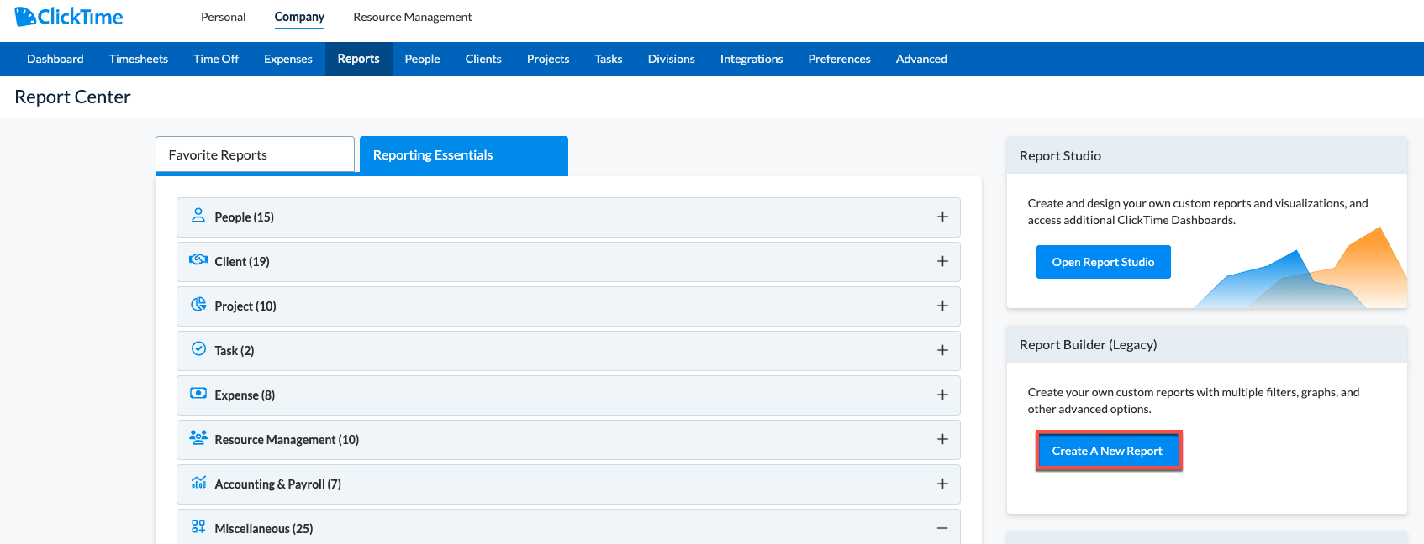
Task: Click the Task (2) label
Action: coord(235,351)
